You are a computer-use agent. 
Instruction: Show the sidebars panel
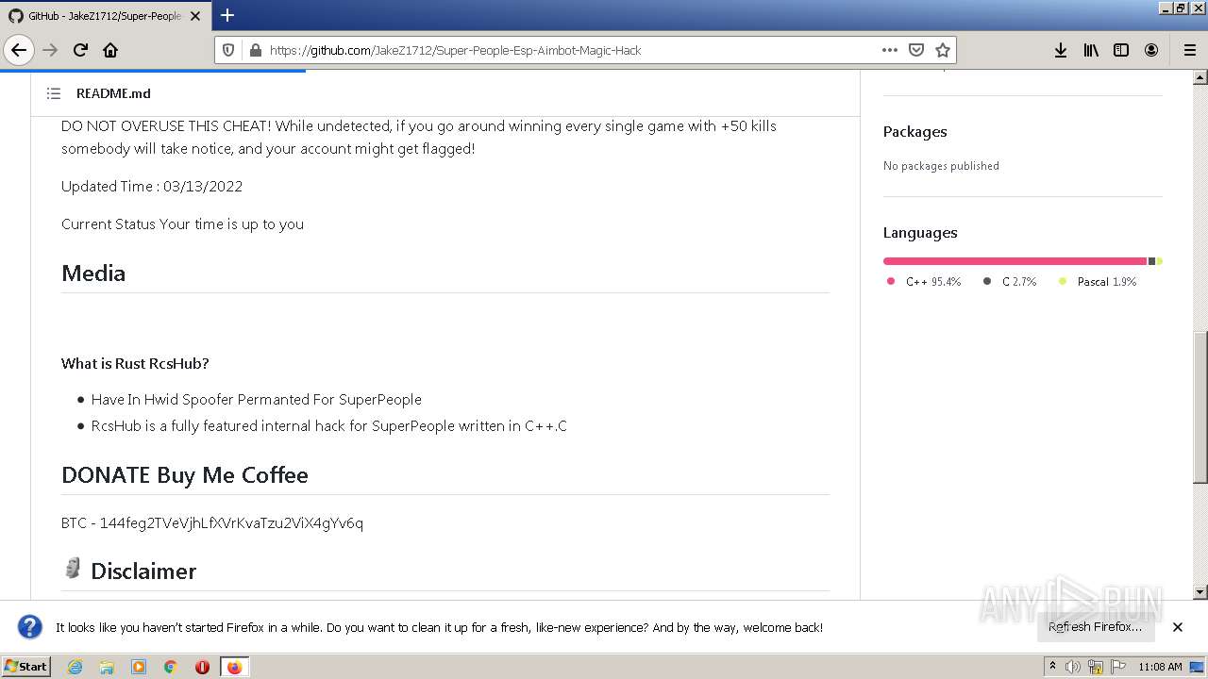[x=1121, y=50]
